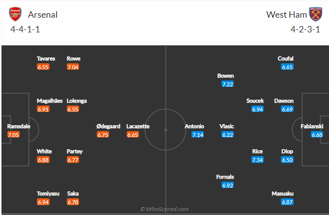Viewport: 329px width, 215px height.
Task: Click the West Ham club crest icon
Action: click(x=315, y=14)
